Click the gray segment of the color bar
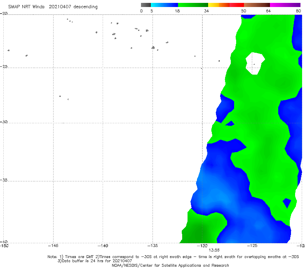 click(x=146, y=5)
